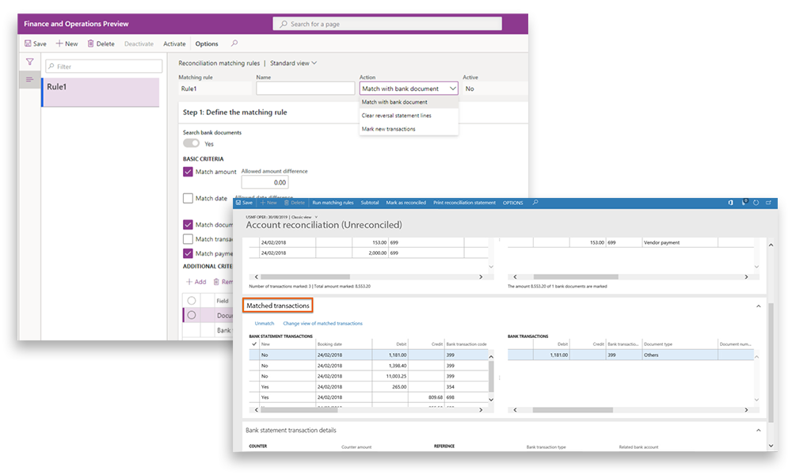Click the up arrow of the bank statement transactions grid
The image size is (792, 475).
(x=491, y=357)
